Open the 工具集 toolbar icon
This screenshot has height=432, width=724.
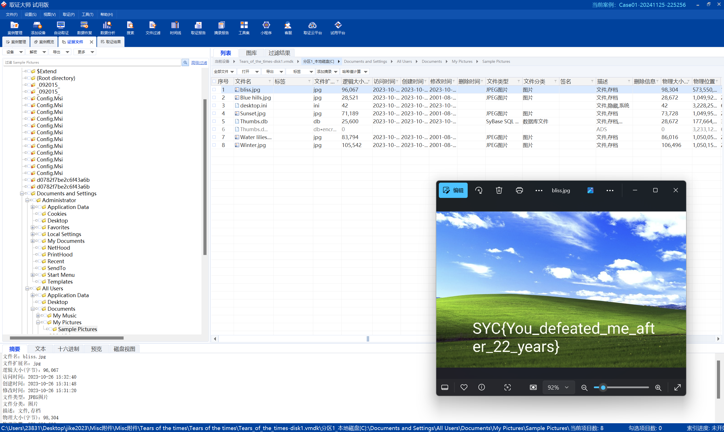[244, 28]
